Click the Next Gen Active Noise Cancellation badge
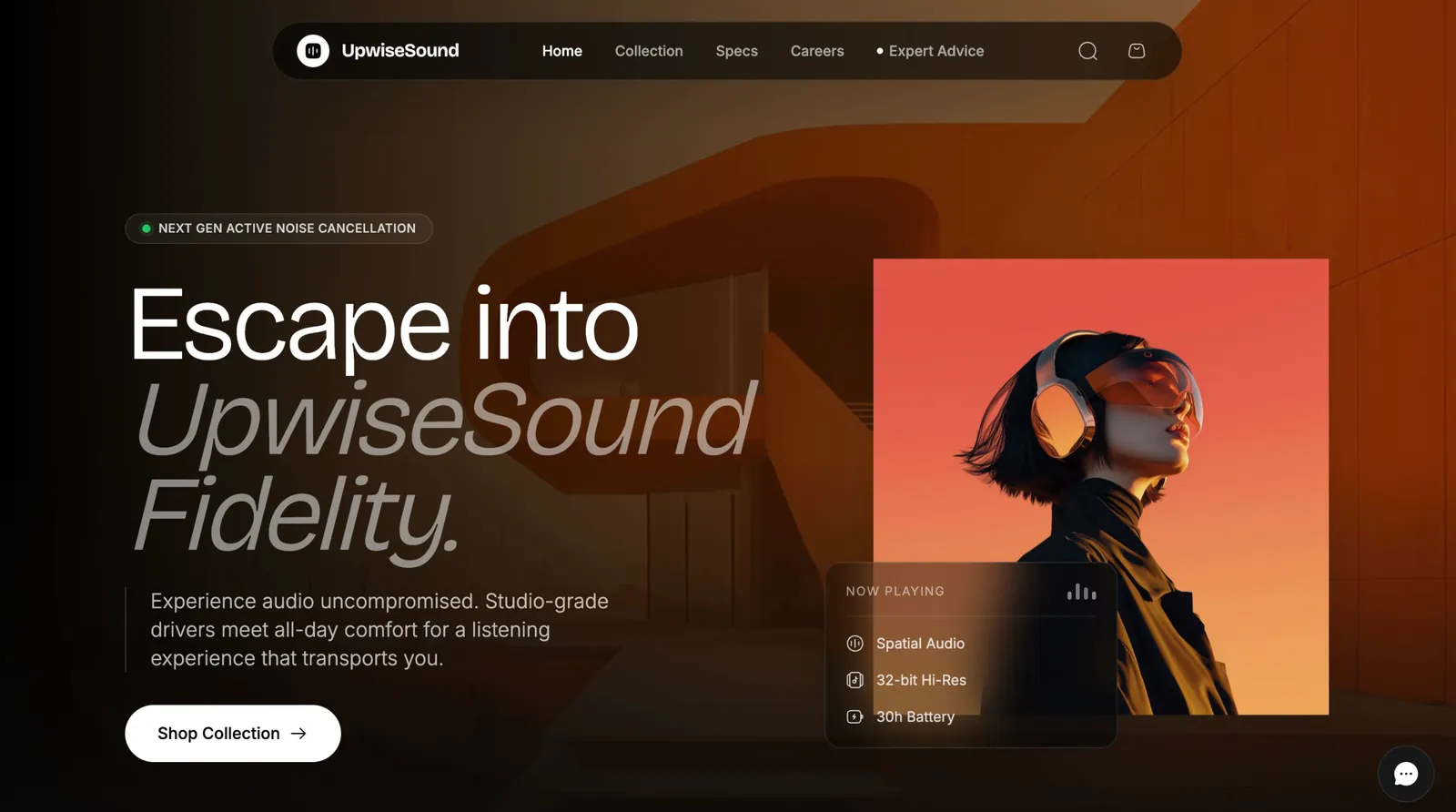1456x812 pixels. [x=278, y=228]
